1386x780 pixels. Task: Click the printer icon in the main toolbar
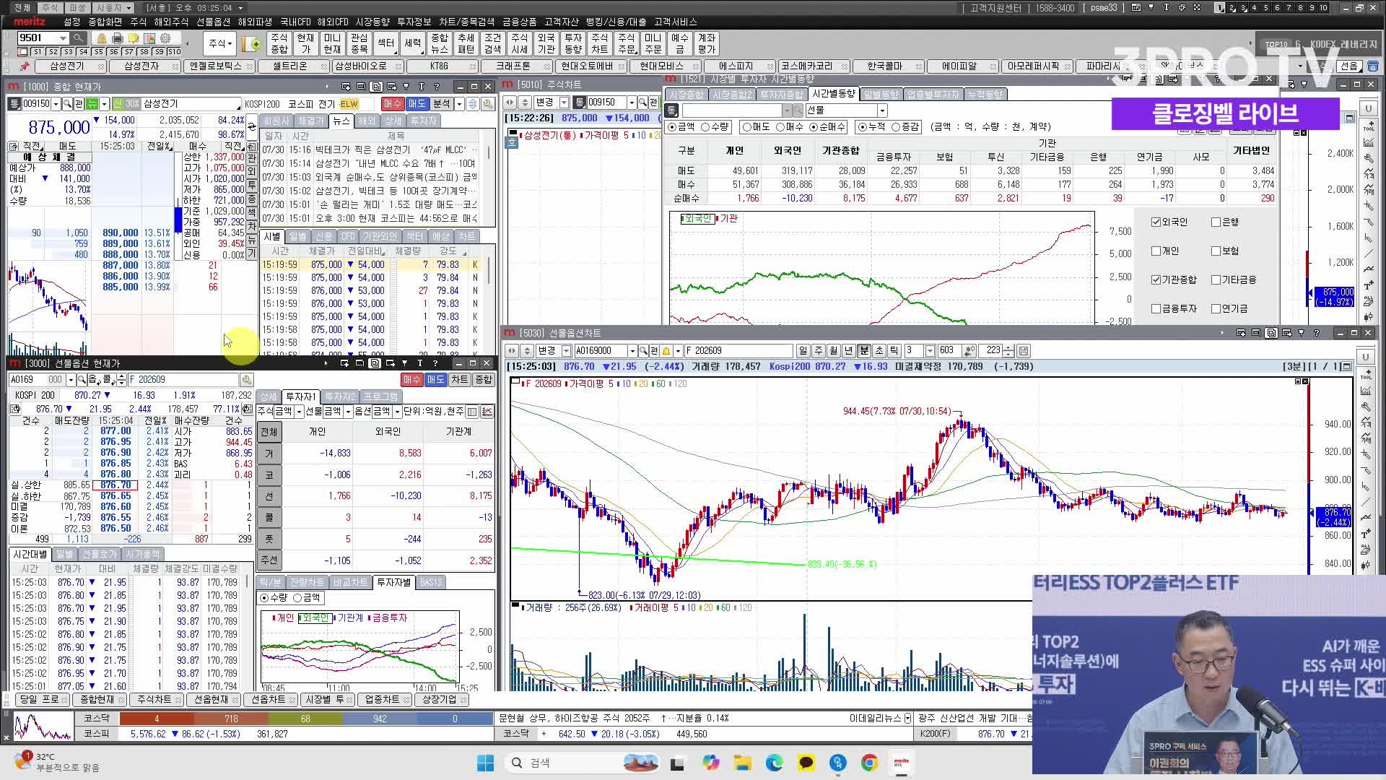click(117, 38)
